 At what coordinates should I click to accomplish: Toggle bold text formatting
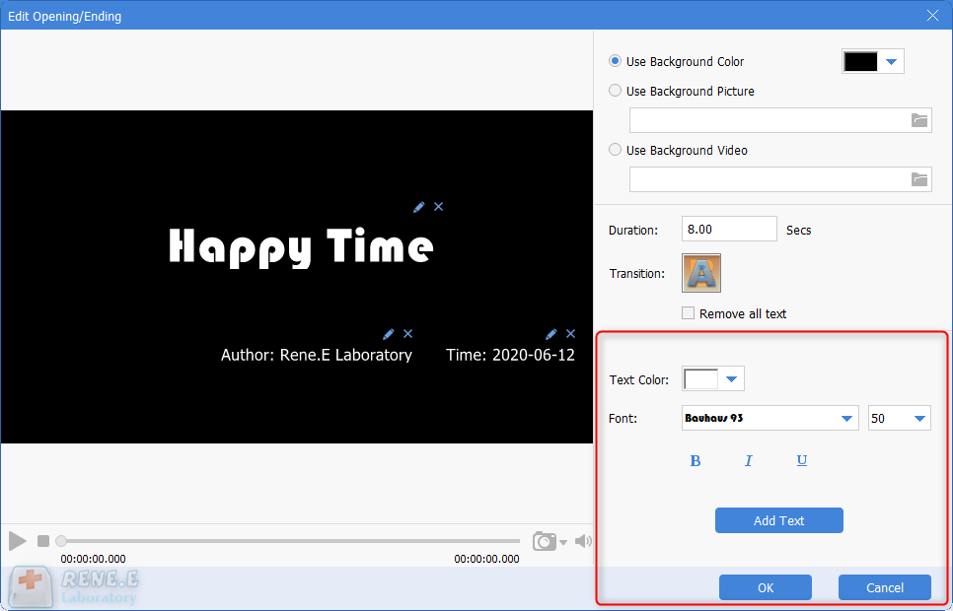point(696,461)
